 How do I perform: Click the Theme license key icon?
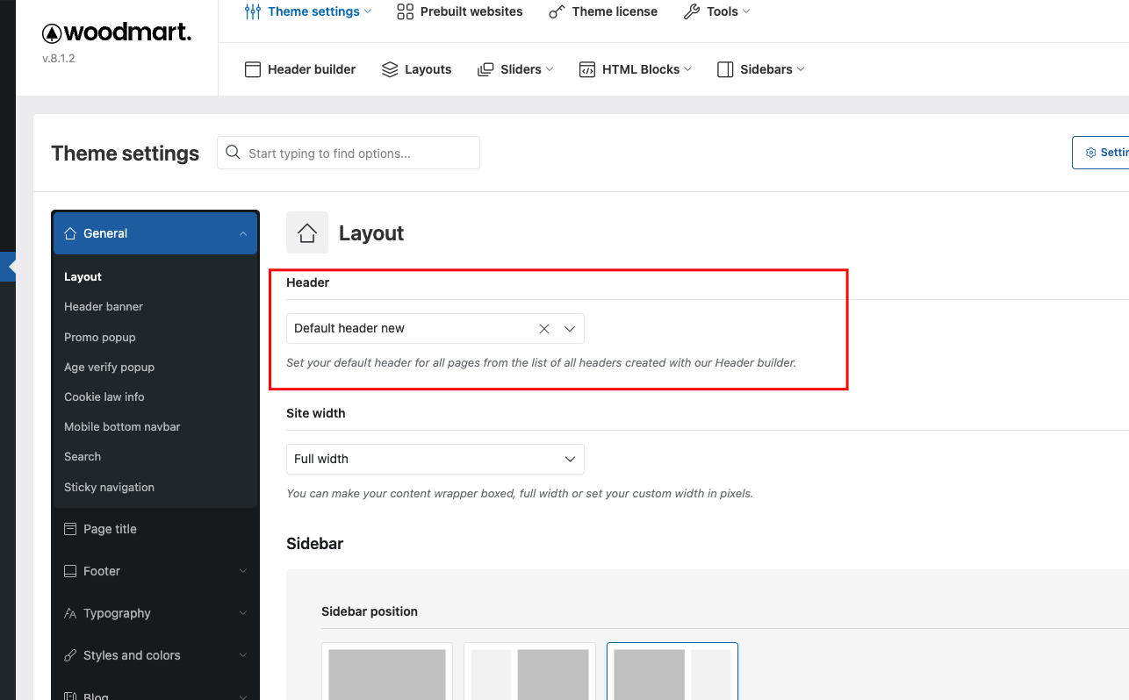[557, 11]
